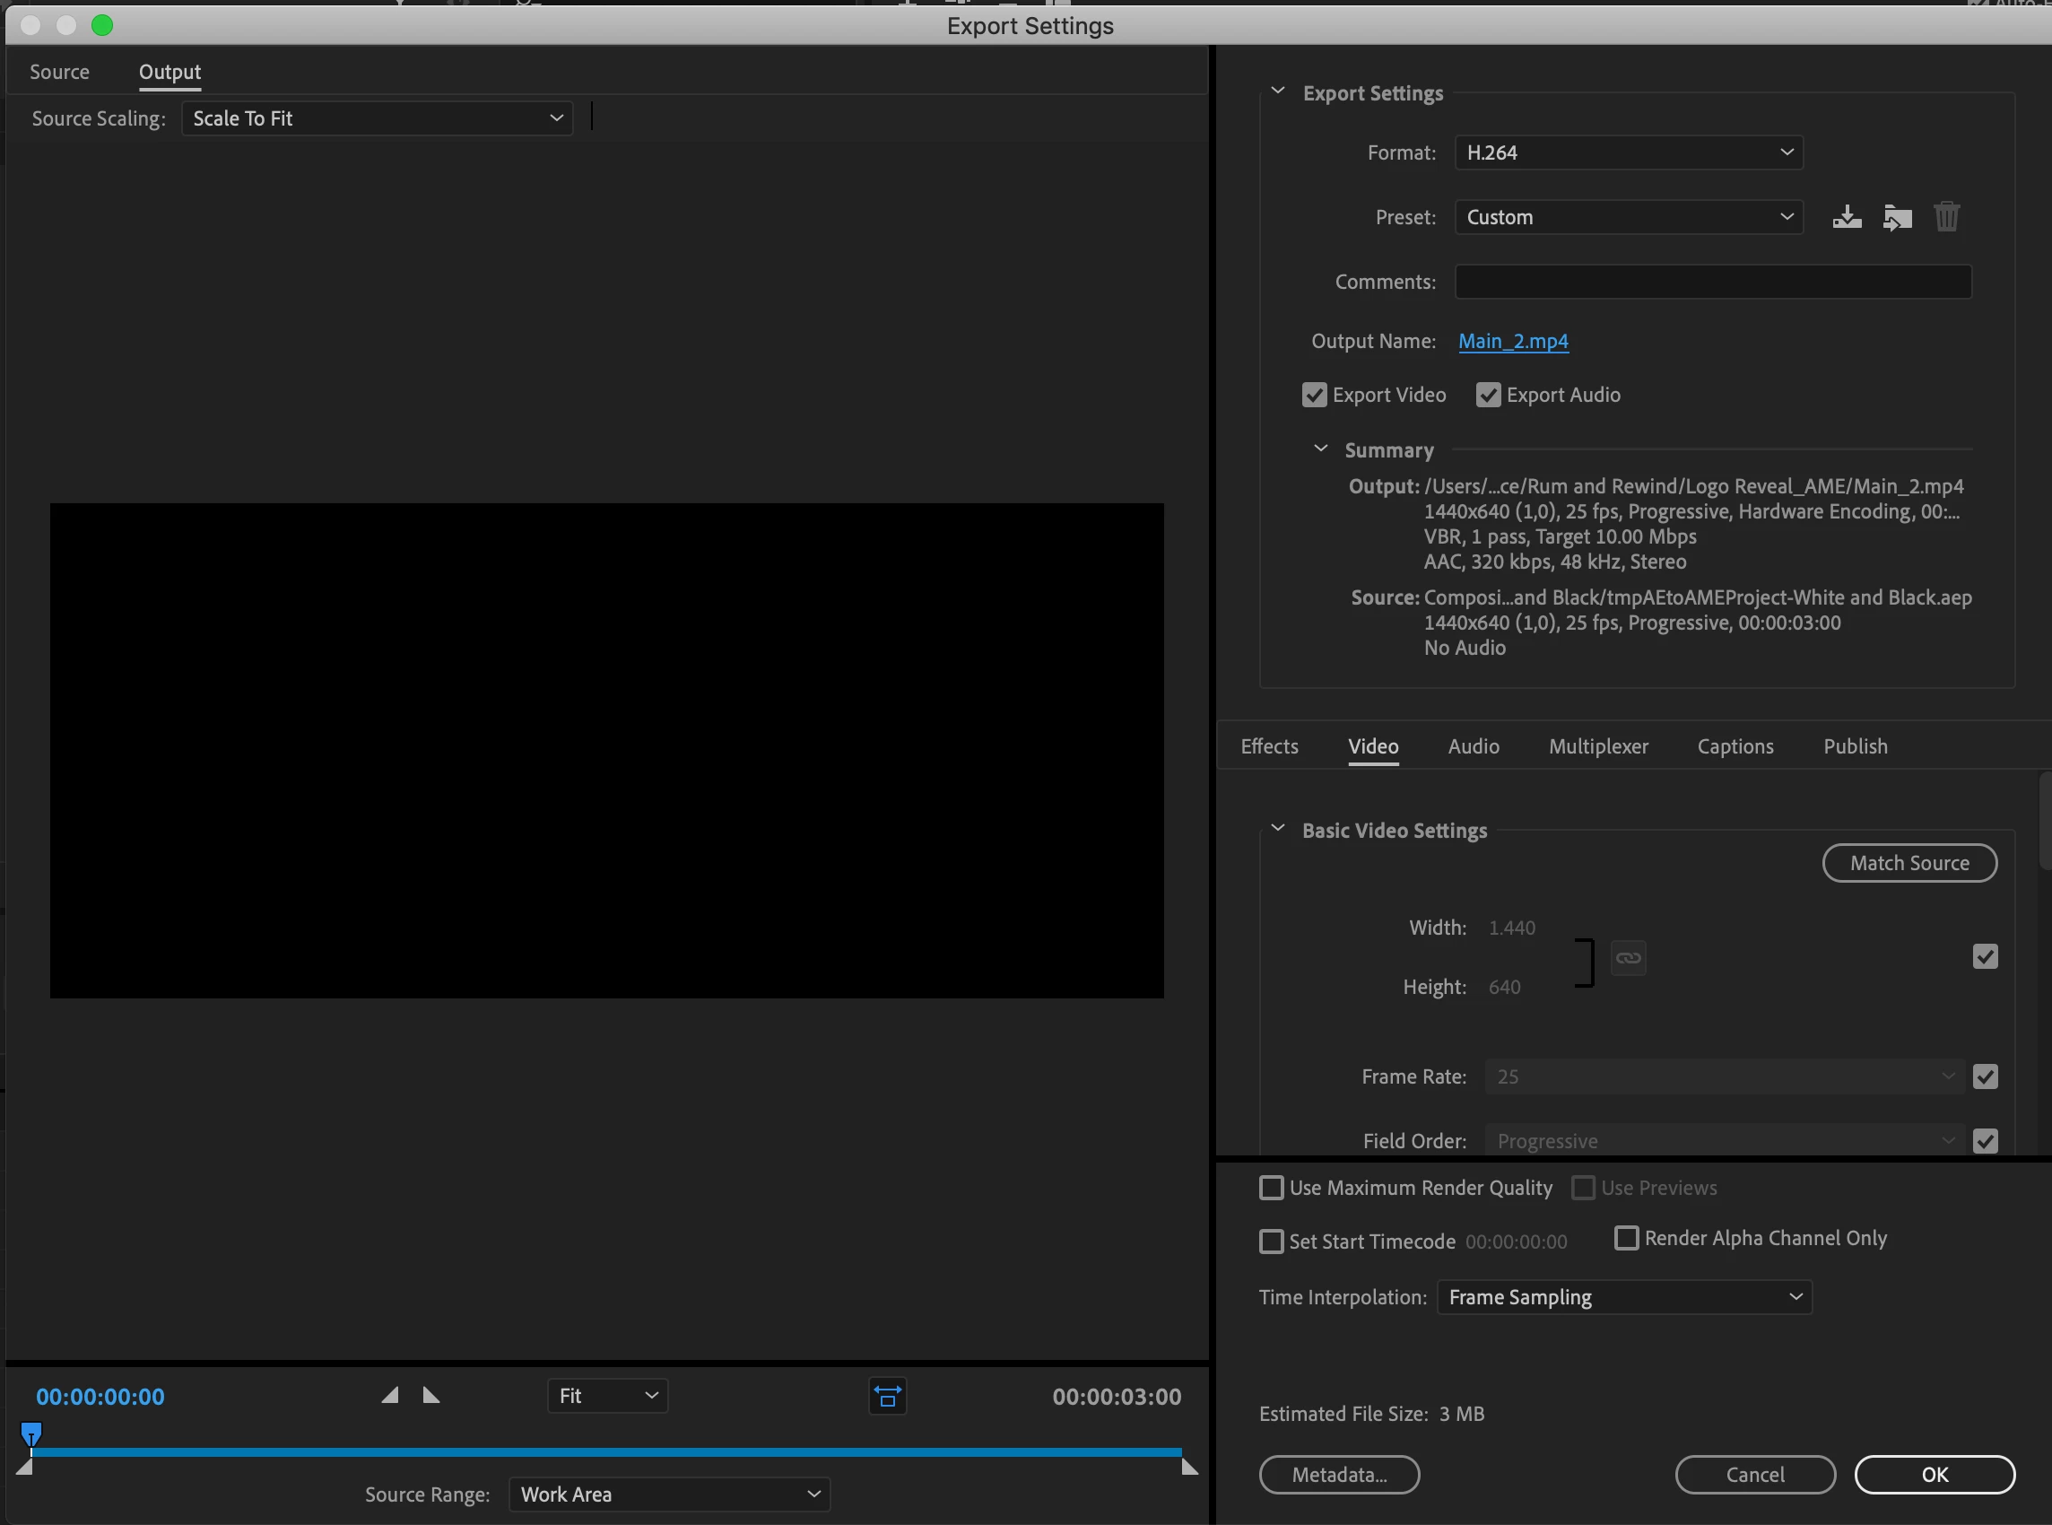
Task: Click the Save Preset icon
Action: point(1847,217)
